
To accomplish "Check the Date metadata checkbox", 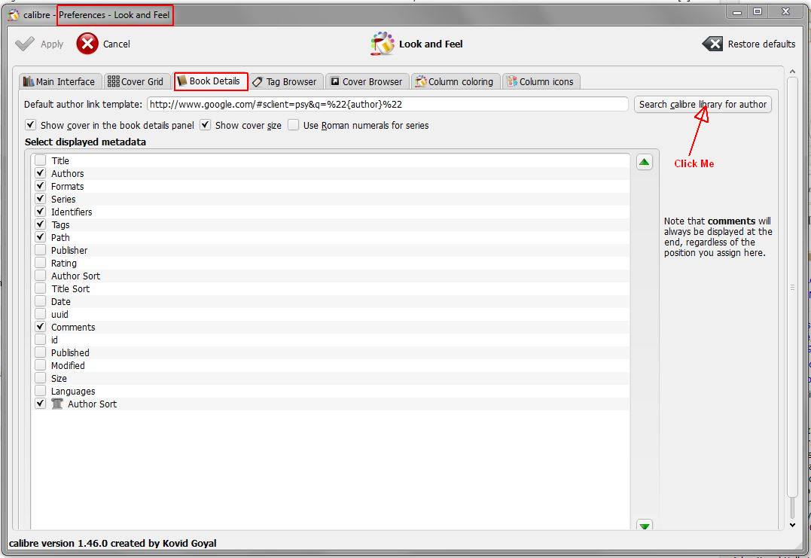I will pos(41,301).
